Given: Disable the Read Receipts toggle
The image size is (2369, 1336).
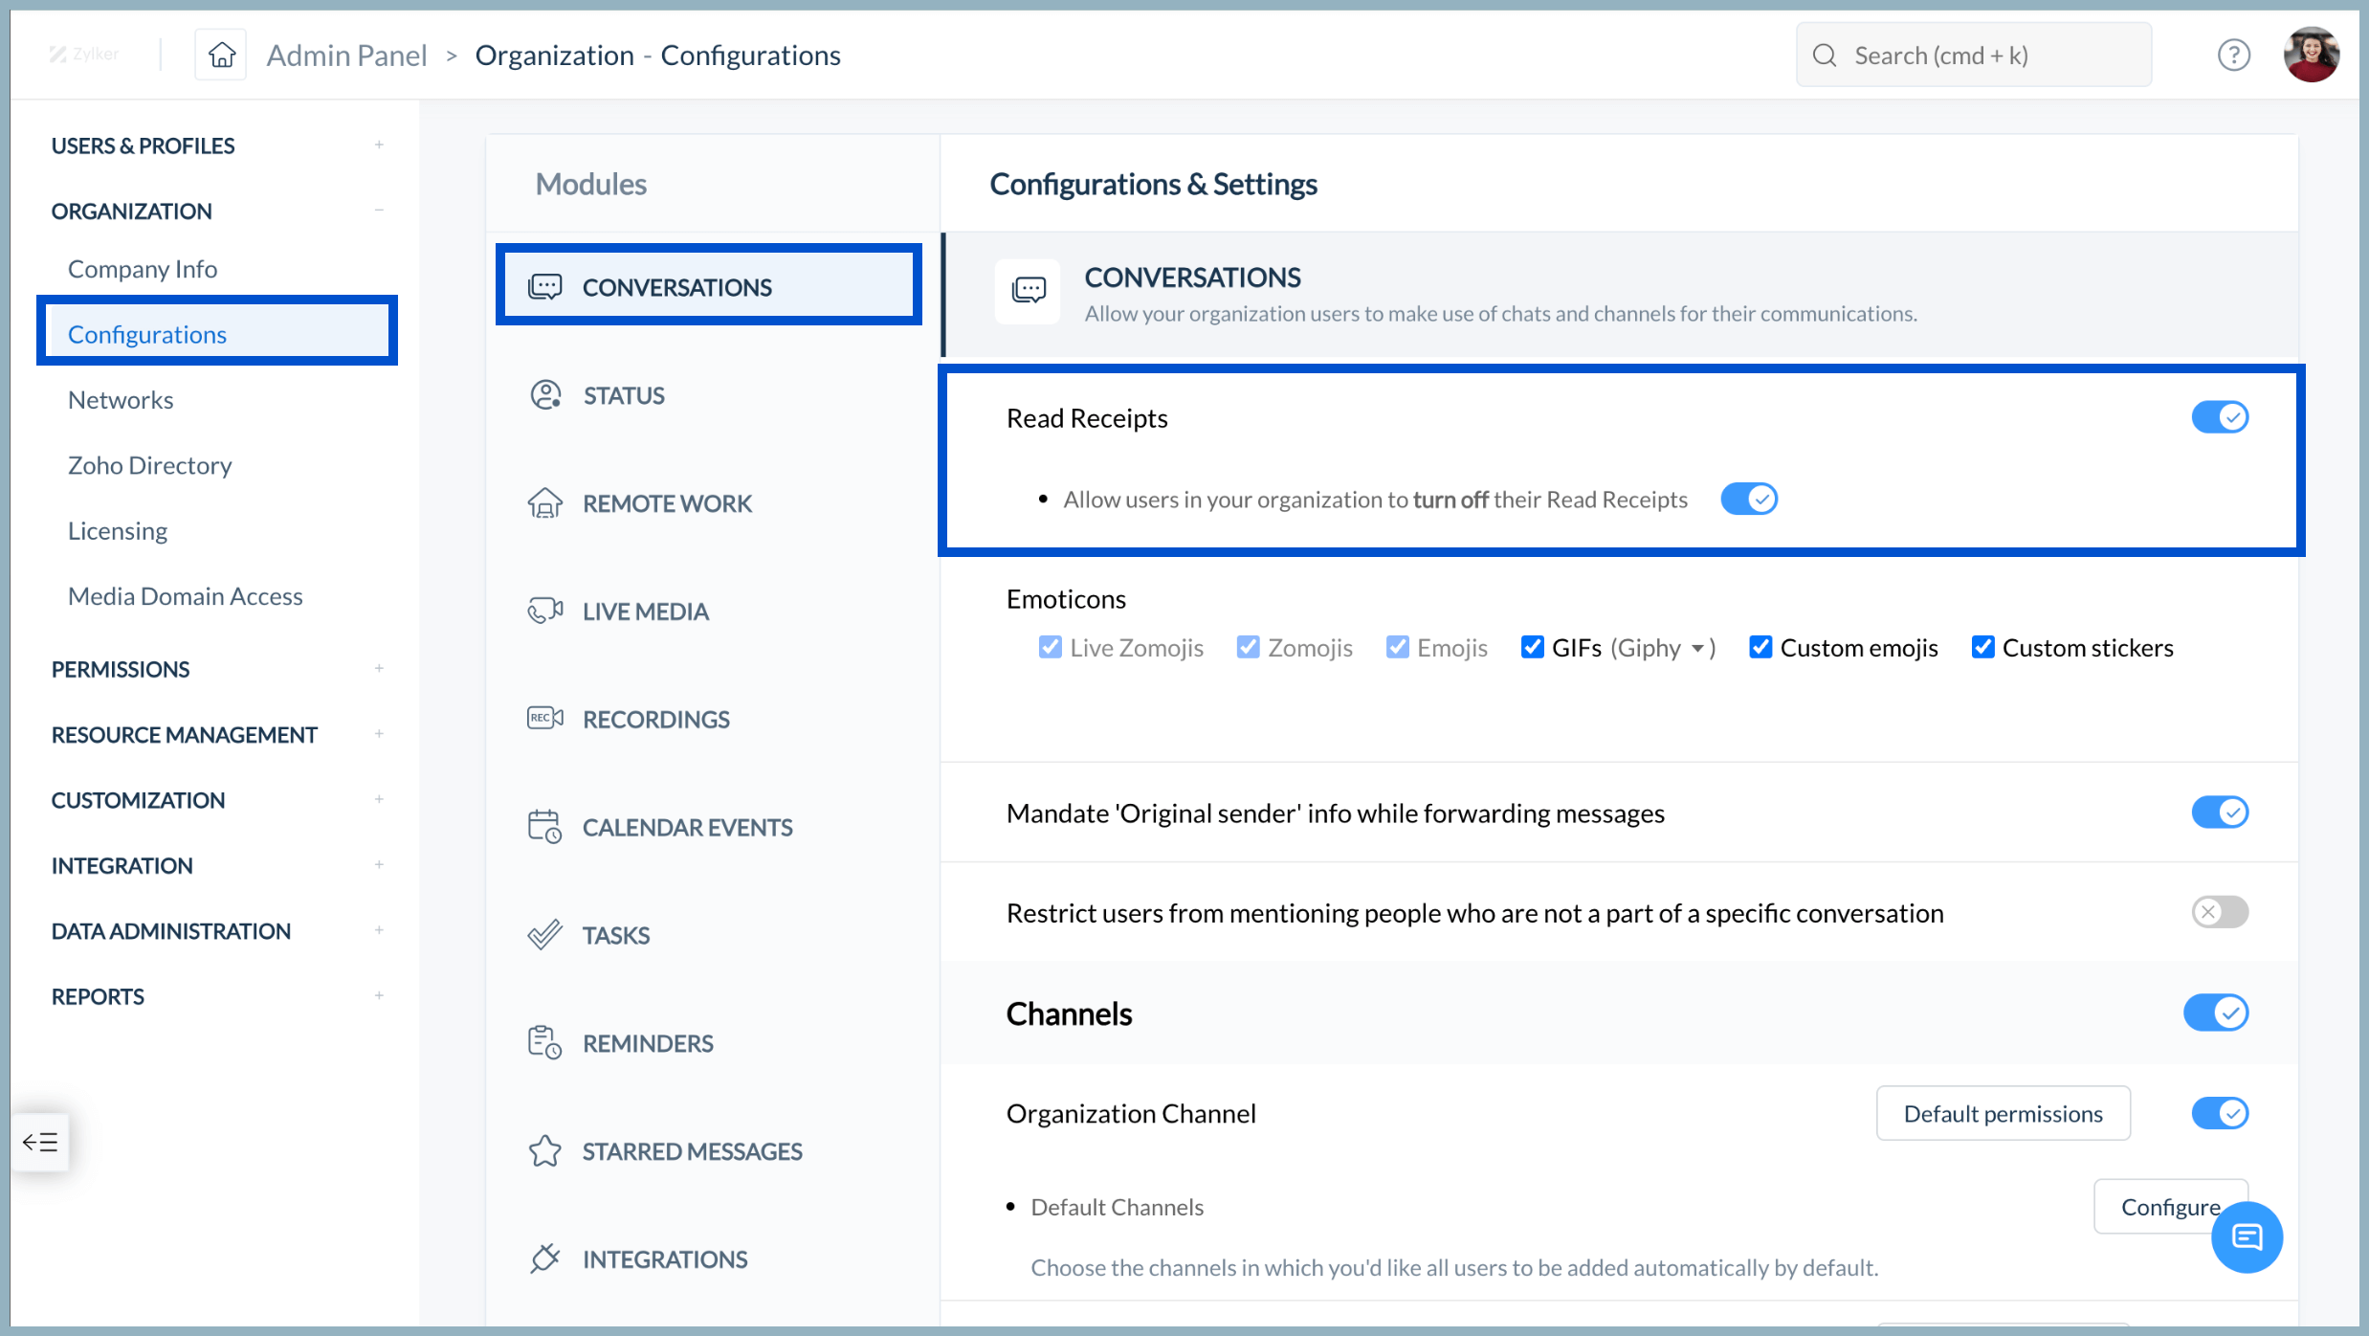Looking at the screenshot, I should 2219,416.
